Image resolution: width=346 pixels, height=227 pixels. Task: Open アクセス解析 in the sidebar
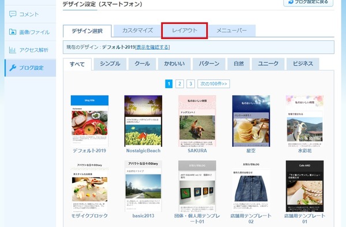pyautogui.click(x=30, y=50)
